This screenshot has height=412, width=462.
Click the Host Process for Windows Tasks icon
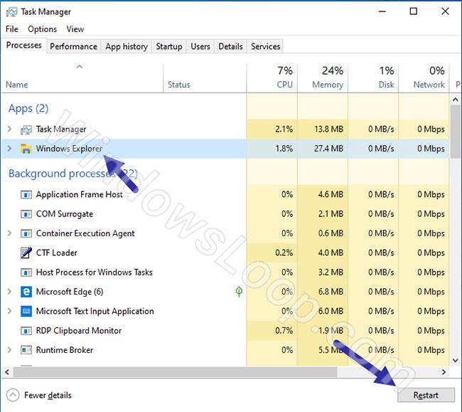pos(26,273)
